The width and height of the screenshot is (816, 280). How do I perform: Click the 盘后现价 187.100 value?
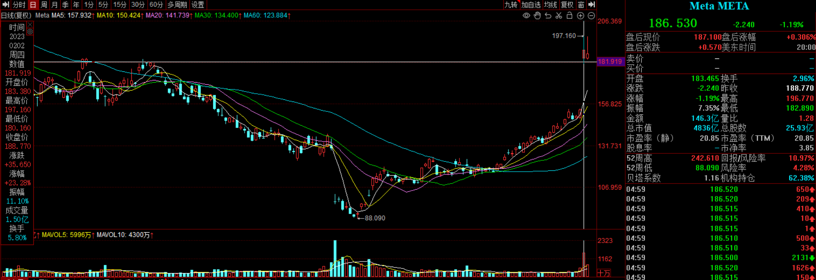point(707,37)
